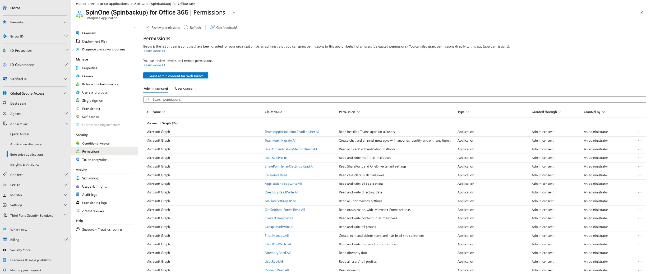Screen dimensions: 651x274
Task: Collapse the Global Secure Access section
Action: coord(65,93)
